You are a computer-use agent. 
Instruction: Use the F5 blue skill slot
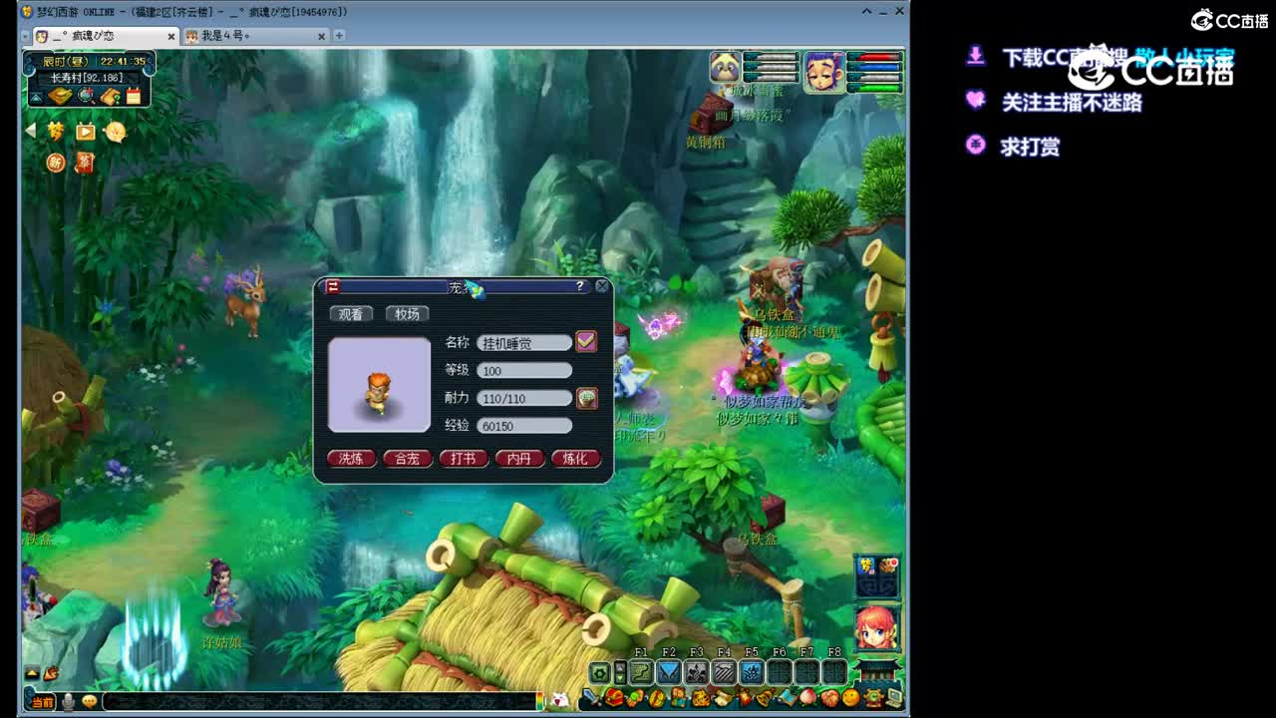tap(752, 673)
